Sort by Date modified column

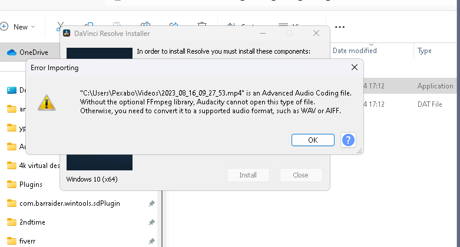coord(355,51)
